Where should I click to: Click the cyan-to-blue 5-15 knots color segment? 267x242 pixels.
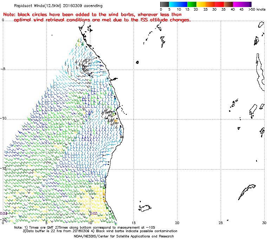point(178,4)
